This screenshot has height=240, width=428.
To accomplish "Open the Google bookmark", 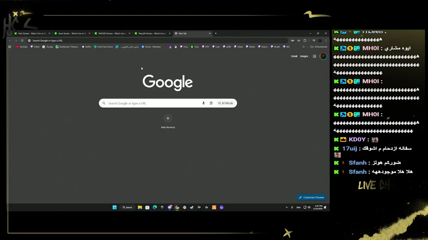I will 48,47.
